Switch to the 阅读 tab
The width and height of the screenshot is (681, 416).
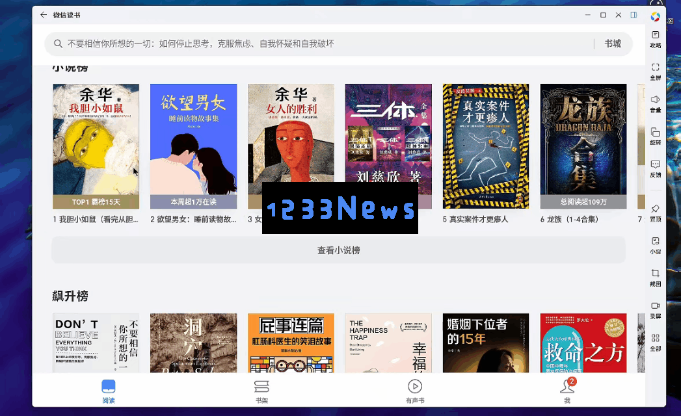109,391
